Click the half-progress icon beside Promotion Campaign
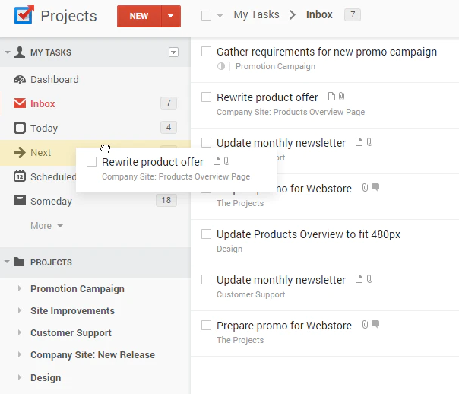This screenshot has width=459, height=394. [x=221, y=67]
